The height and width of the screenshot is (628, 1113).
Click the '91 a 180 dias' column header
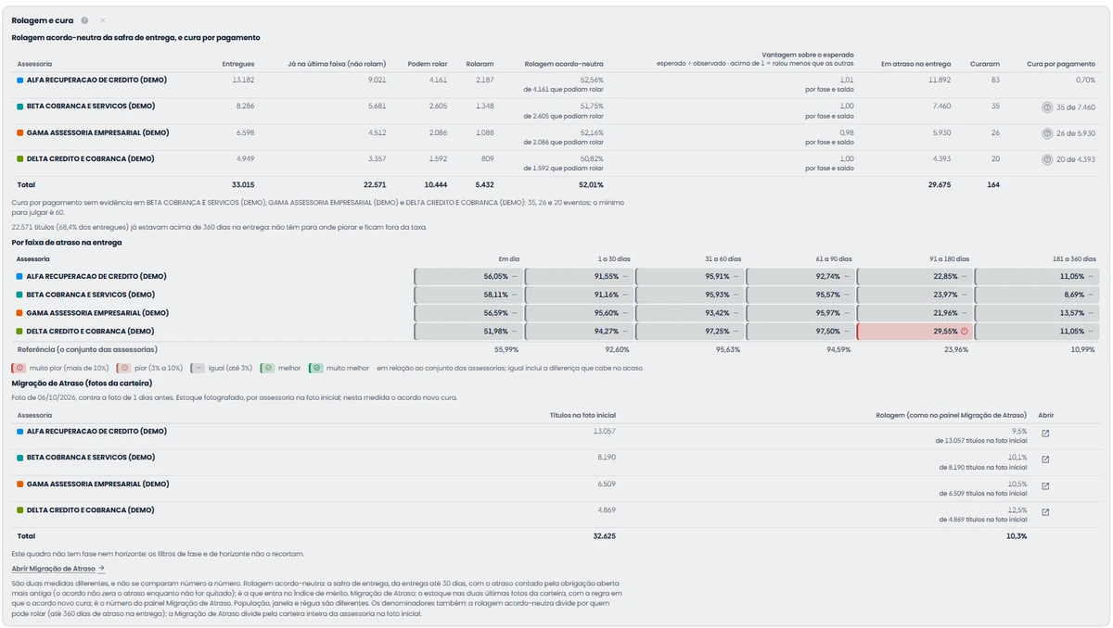click(948, 259)
